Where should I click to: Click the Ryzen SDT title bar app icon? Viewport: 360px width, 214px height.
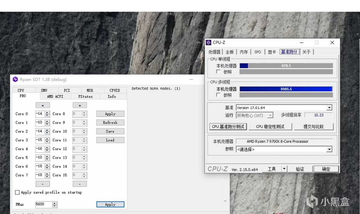pos(15,79)
